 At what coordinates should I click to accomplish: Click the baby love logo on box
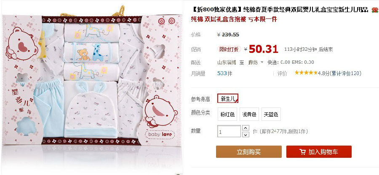point(160,134)
